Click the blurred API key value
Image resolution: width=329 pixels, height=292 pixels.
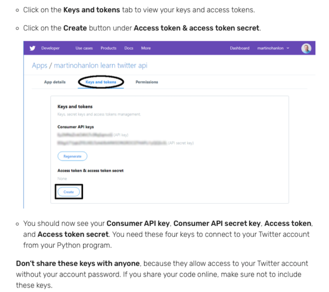click(x=85, y=135)
